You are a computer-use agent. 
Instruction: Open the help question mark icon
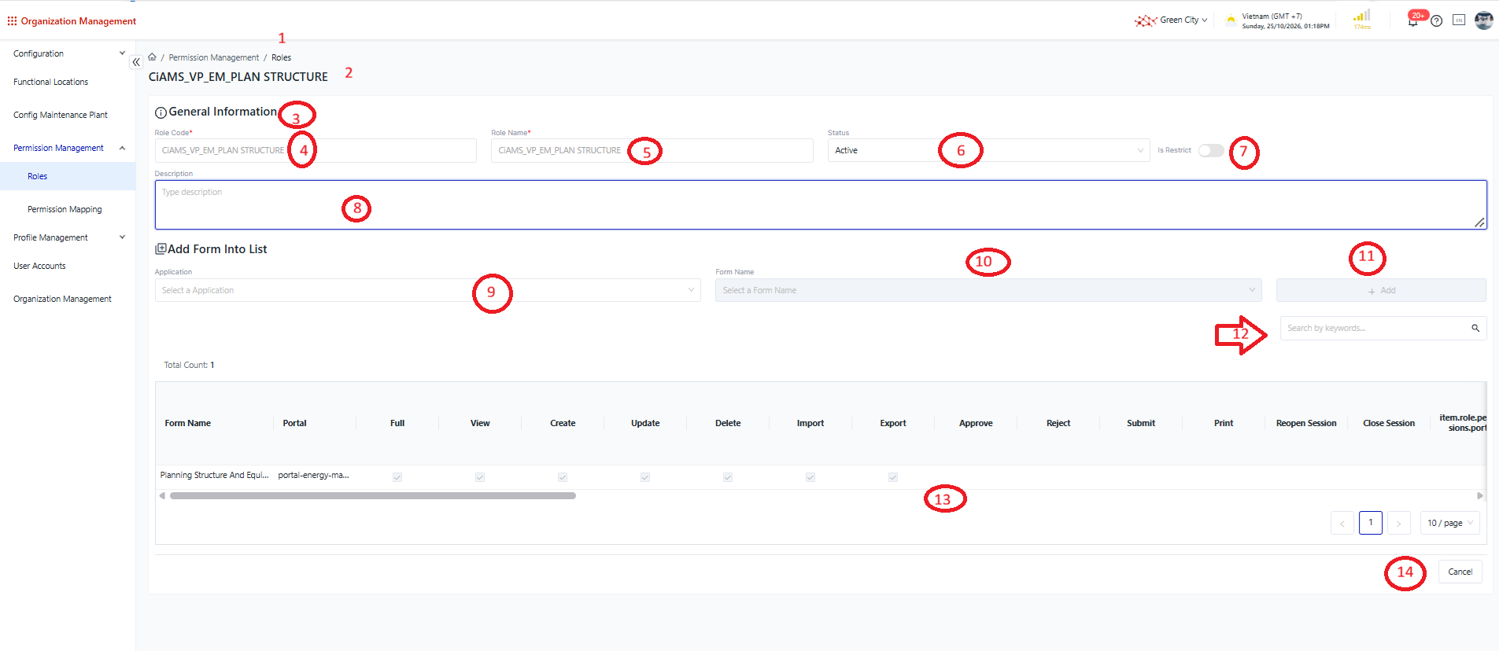[x=1437, y=20]
